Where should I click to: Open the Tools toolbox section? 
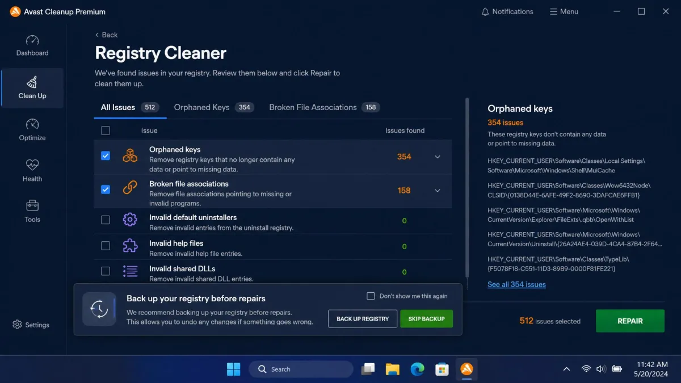[32, 212]
